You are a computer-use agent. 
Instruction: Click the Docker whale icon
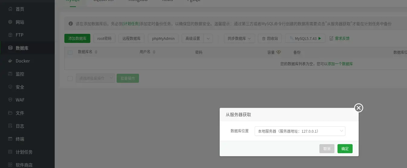click(x=10, y=61)
